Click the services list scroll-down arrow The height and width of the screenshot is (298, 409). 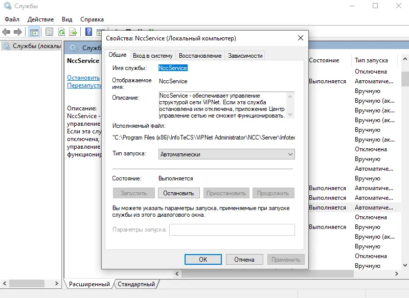coord(405,265)
